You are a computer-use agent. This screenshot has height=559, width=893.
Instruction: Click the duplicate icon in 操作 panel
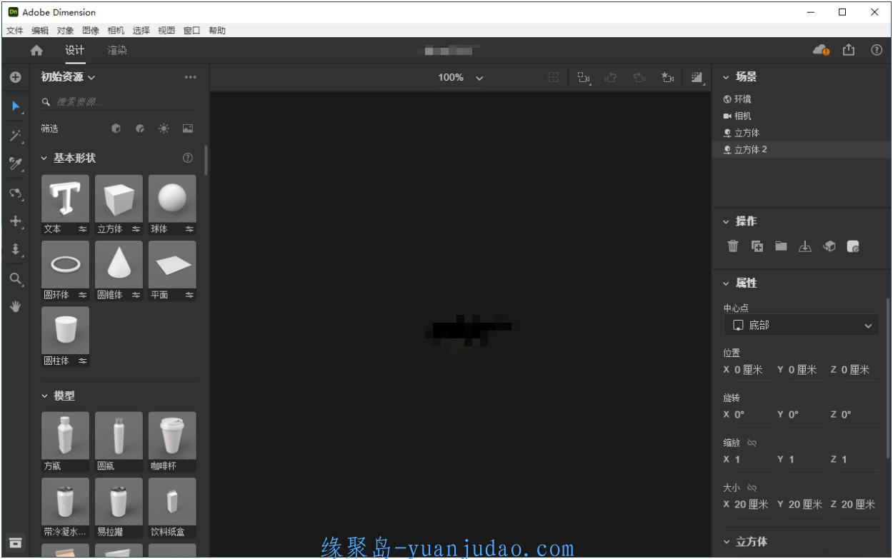(x=757, y=246)
